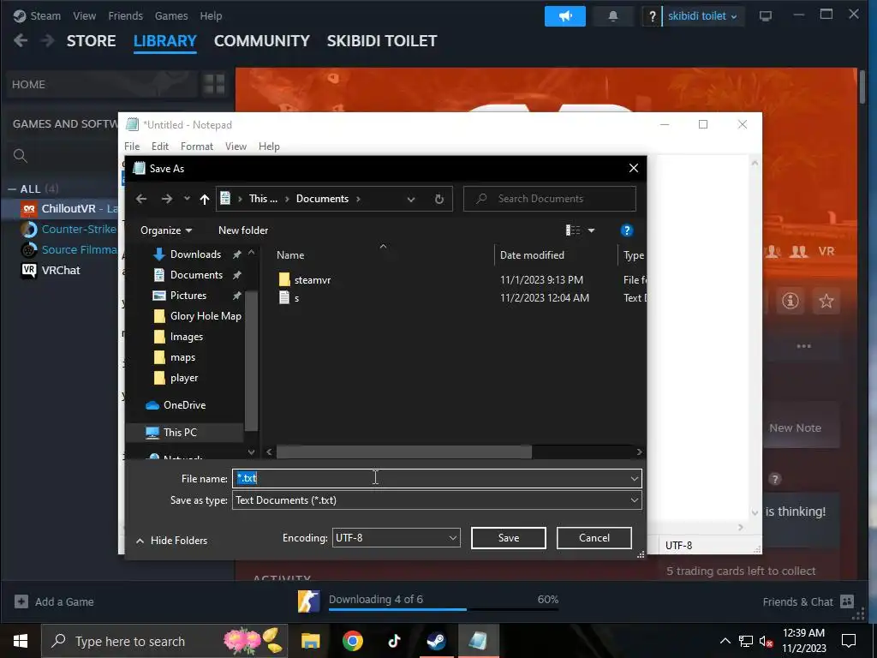Click Up one level arrow in Save As
The height and width of the screenshot is (658, 877).
[x=205, y=199]
